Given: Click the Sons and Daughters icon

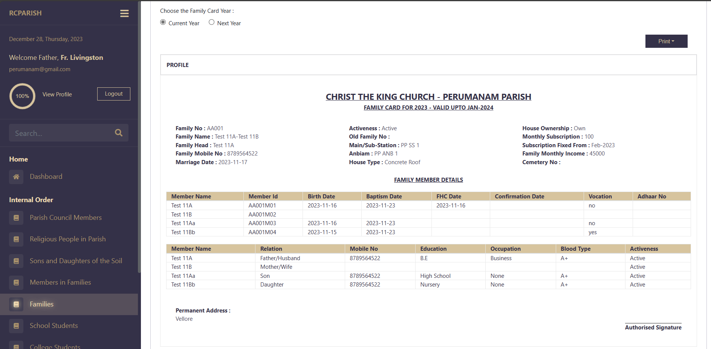Looking at the screenshot, I should point(16,261).
